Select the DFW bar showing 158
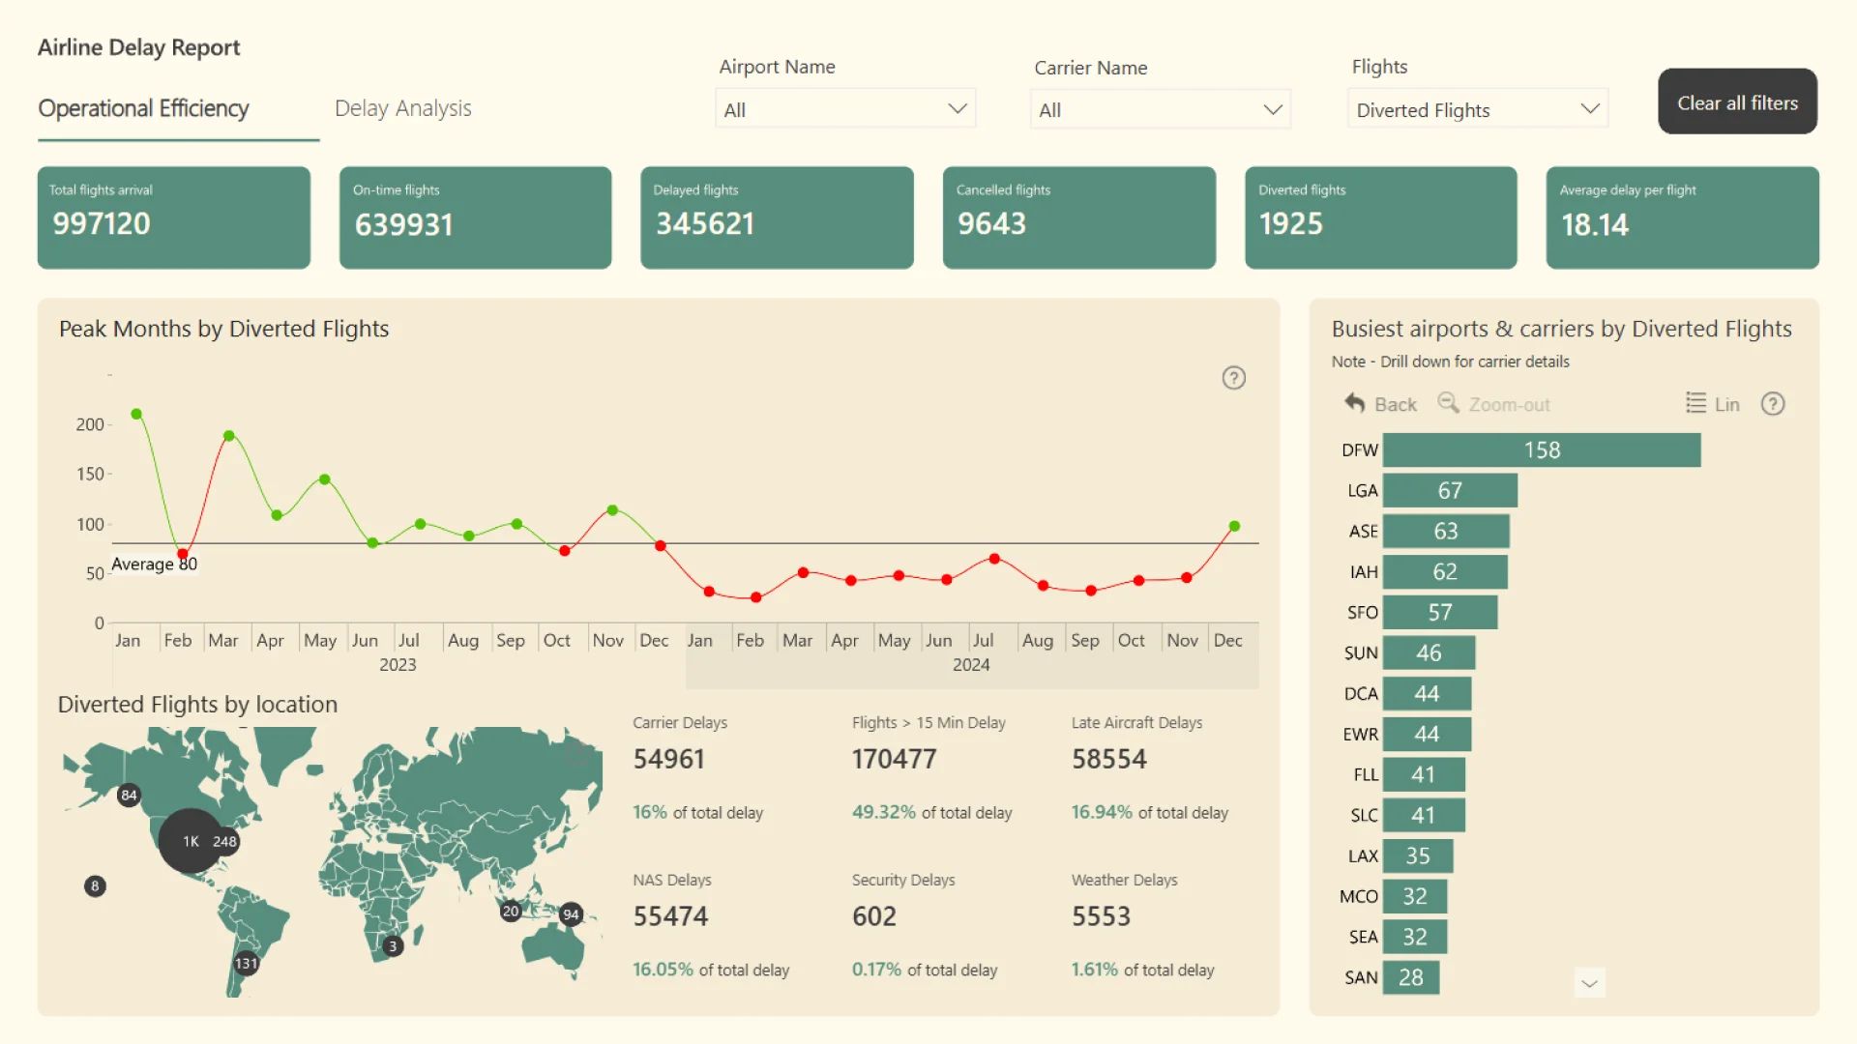 [1542, 450]
